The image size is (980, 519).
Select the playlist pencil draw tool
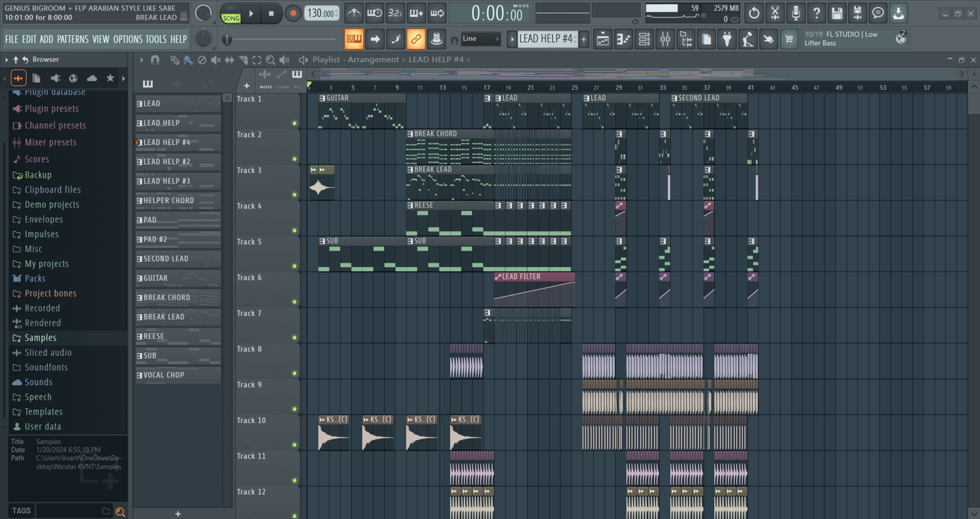pyautogui.click(x=174, y=60)
